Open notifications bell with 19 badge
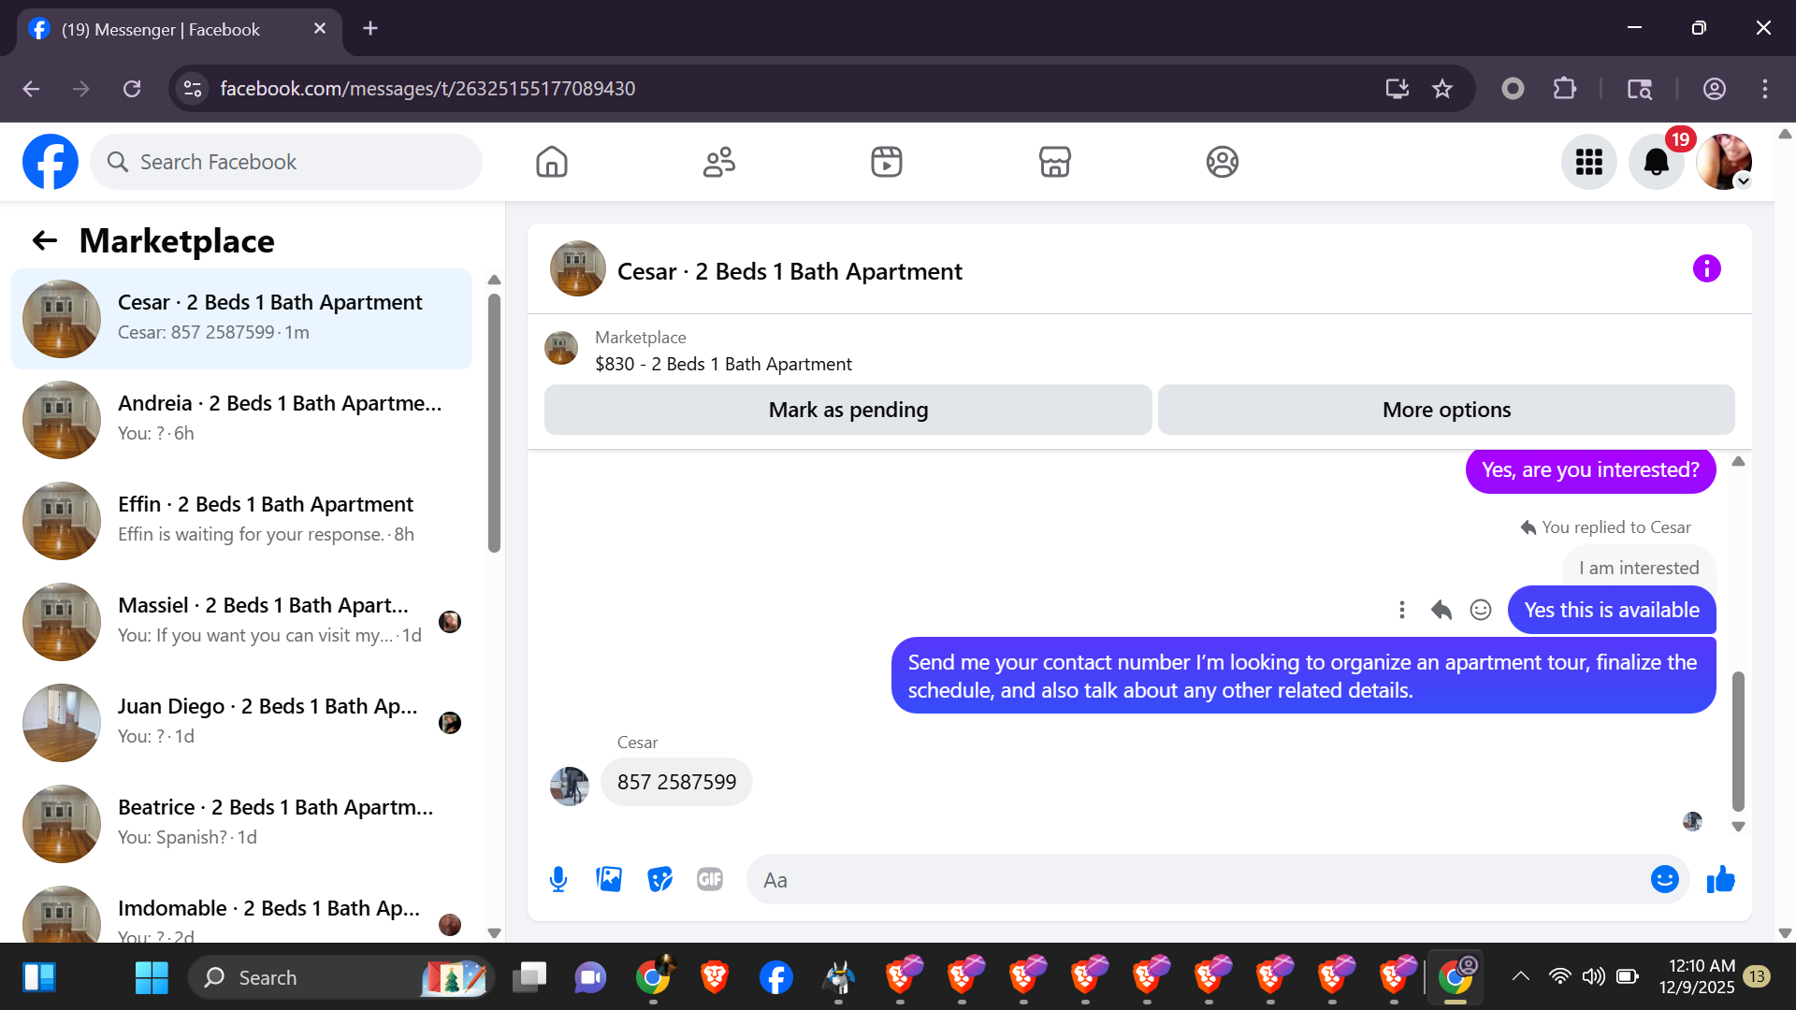The height and width of the screenshot is (1010, 1796). click(x=1657, y=162)
